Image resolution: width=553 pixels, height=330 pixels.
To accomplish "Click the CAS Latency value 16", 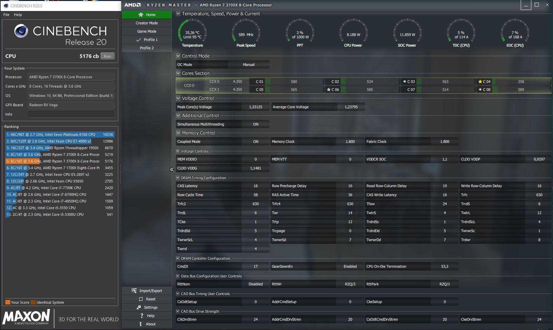I will 256,186.
